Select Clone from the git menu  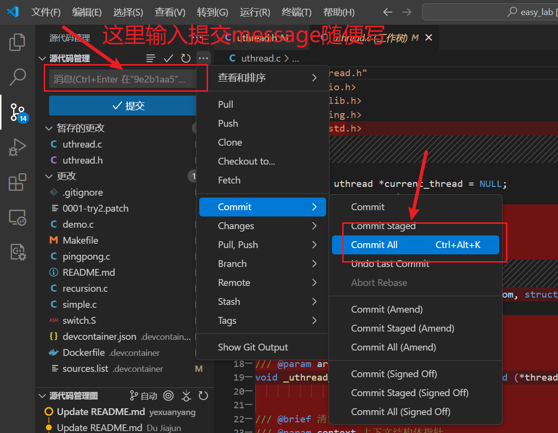pyautogui.click(x=262, y=142)
